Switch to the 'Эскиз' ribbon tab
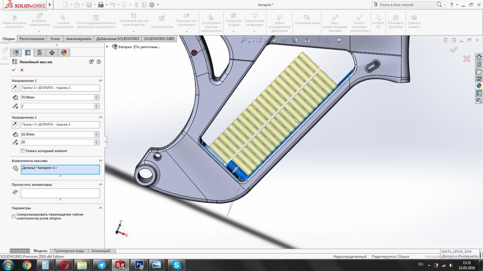This screenshot has width=483, height=271. pyautogui.click(x=55, y=39)
